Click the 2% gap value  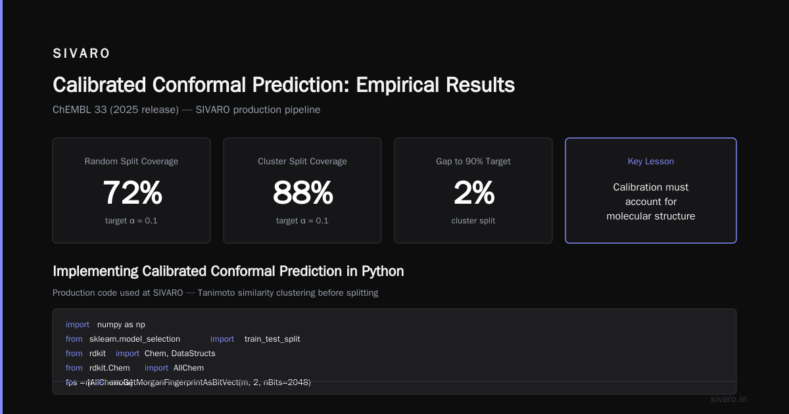(x=473, y=193)
